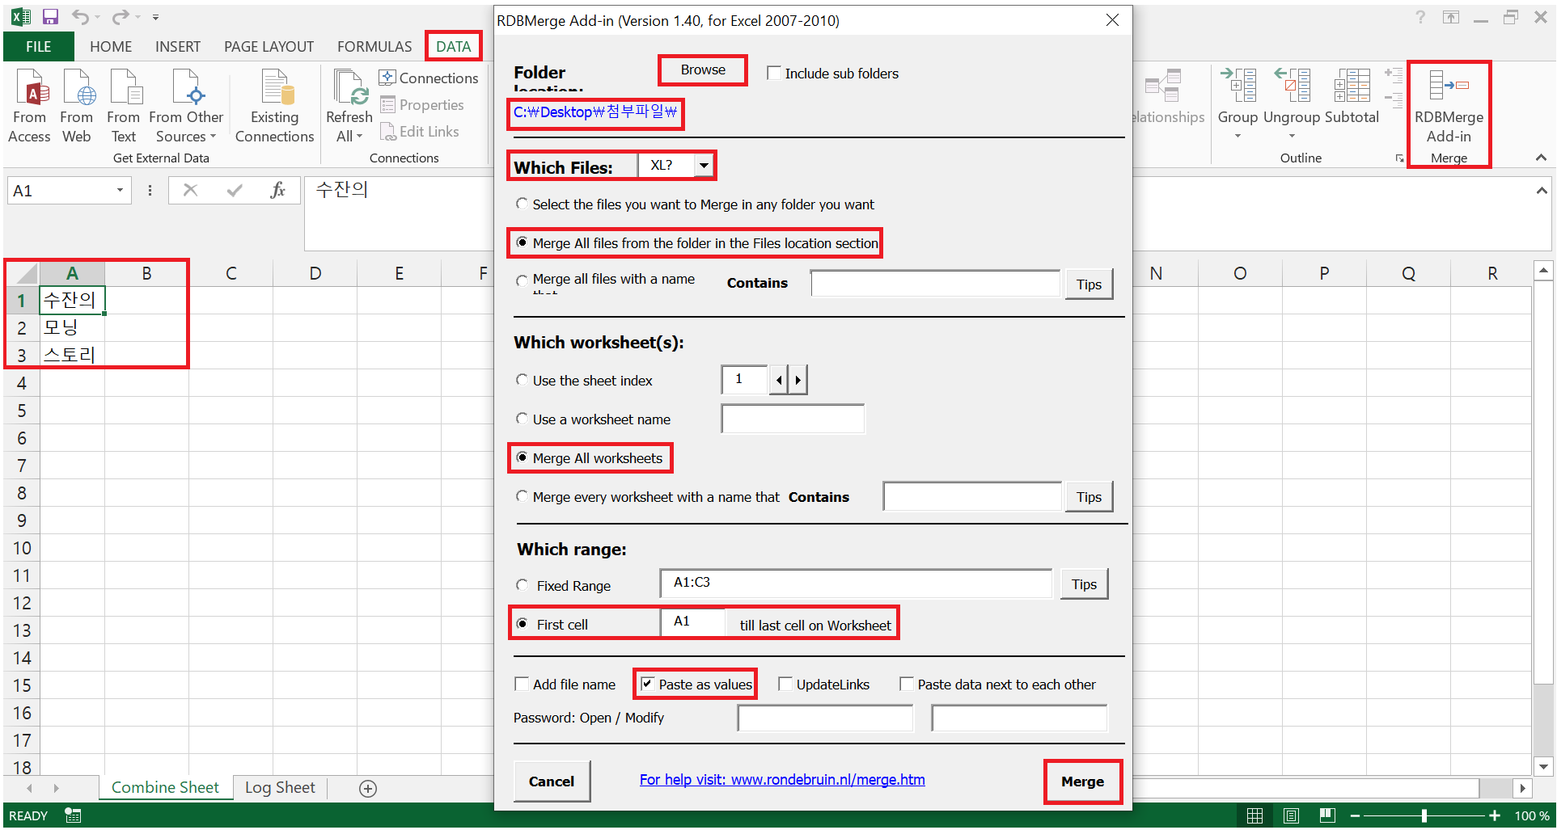
Task: Select 'Select the files you want to Merge' option
Action: (x=522, y=204)
